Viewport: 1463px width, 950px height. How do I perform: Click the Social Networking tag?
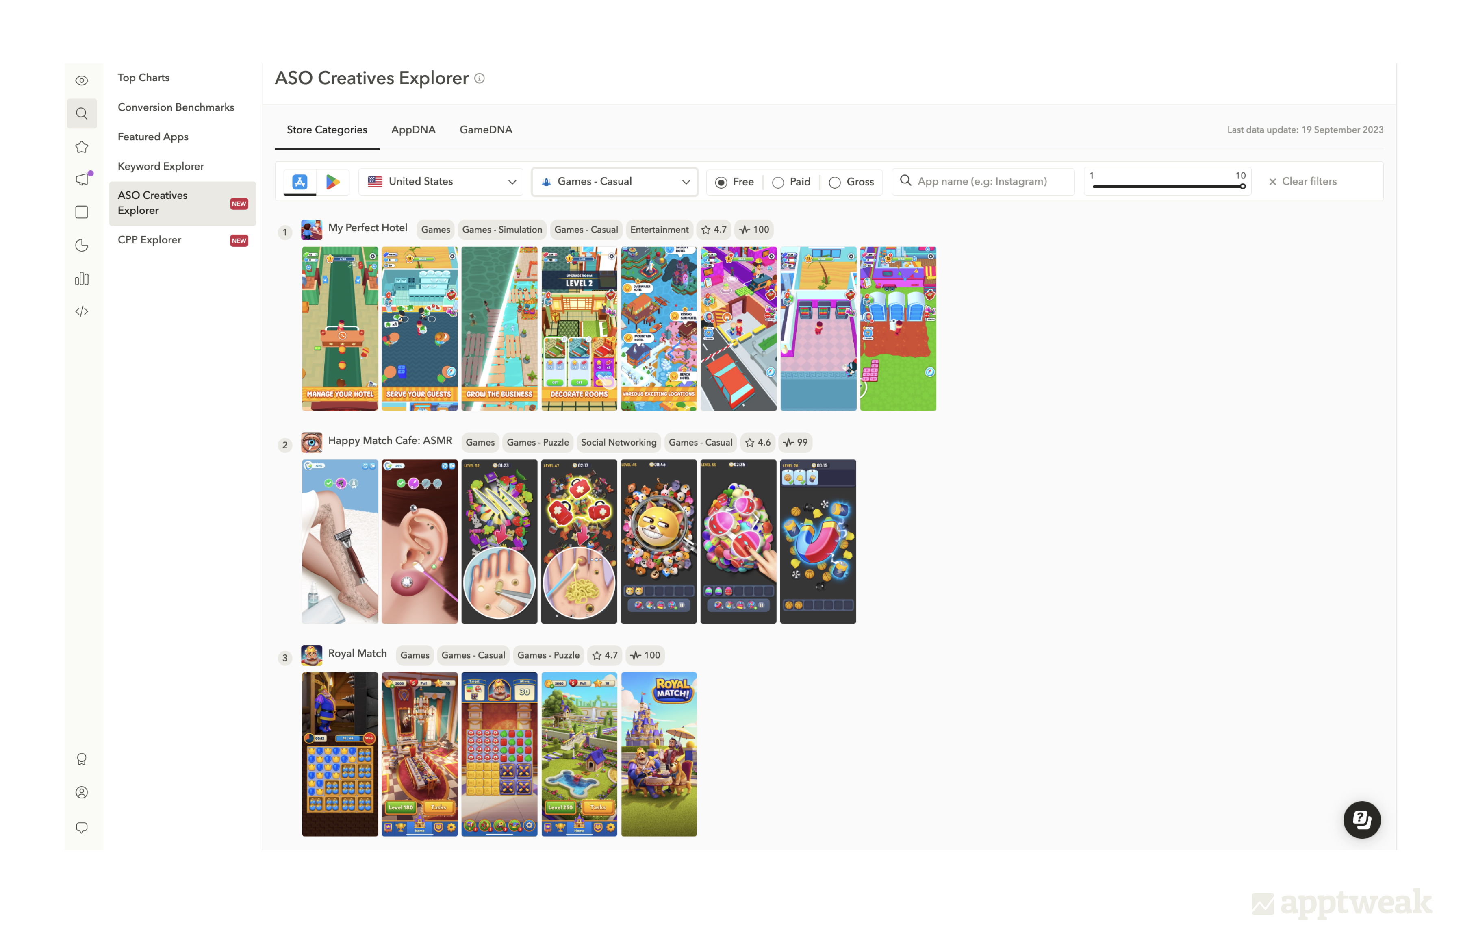(619, 442)
